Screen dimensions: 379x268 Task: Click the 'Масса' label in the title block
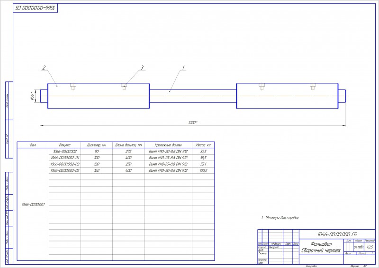click(359, 241)
